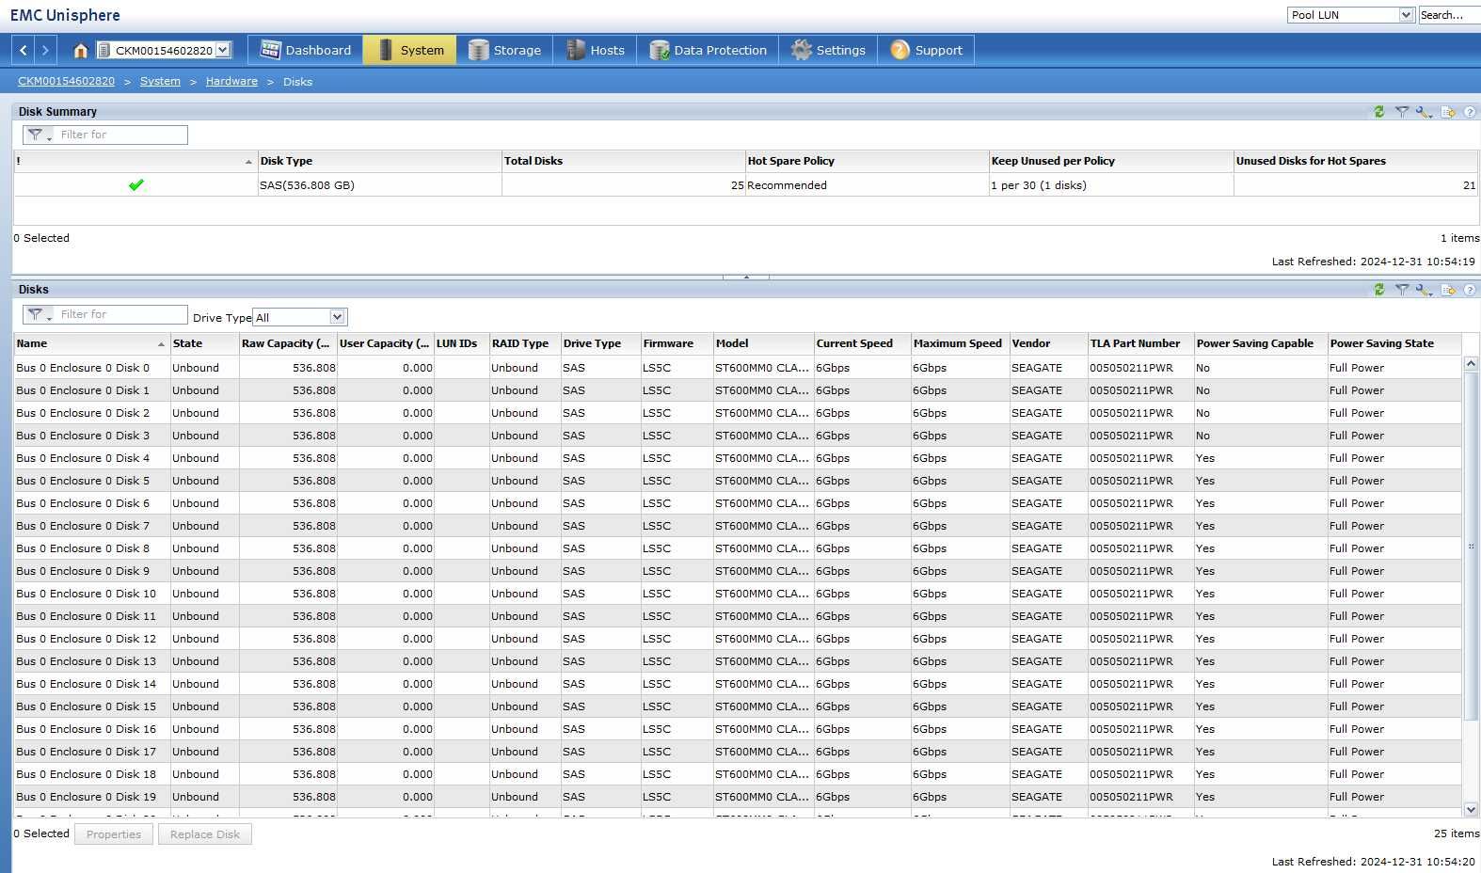Click CKM00154602820 breadcrumb link
Viewport: 1481px width, 873px height.
coord(66,81)
